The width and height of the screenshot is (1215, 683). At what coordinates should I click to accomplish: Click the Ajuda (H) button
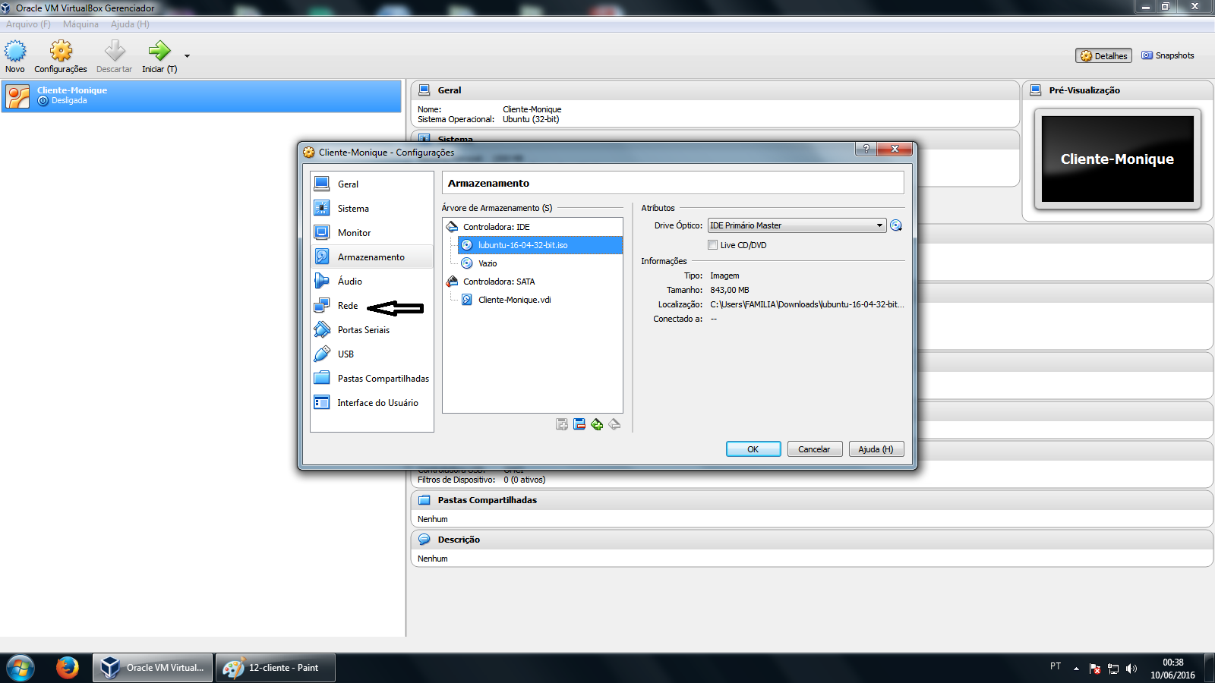876,449
